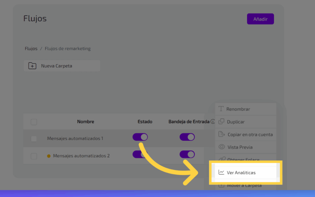Toggle Bandeja de Entrada for Mensajes automatizados 1
The image size is (315, 197).
(187, 137)
